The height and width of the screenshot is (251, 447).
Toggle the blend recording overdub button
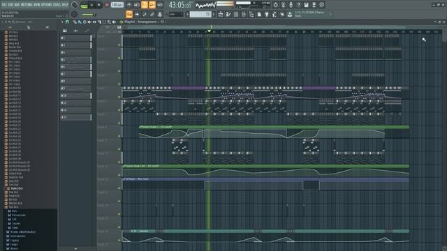point(152,5)
